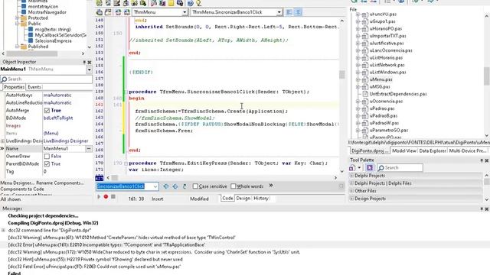Click the blue checkmark icon in top toolbar
490x275 pixels.
(190, 3)
